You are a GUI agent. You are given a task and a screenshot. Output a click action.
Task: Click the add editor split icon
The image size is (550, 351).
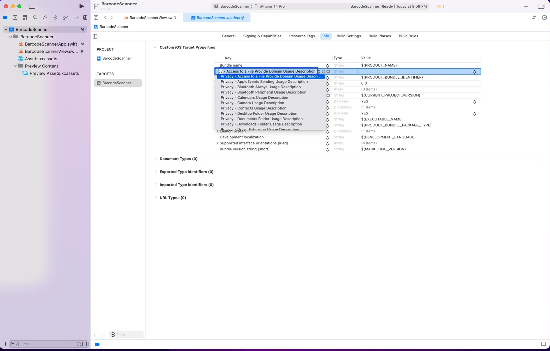click(544, 18)
